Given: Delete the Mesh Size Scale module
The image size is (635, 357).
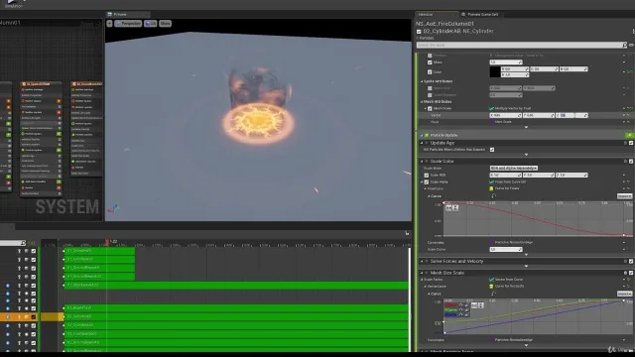Looking at the screenshot, I should 625,273.
